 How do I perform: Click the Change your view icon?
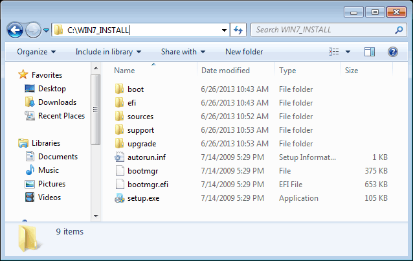pos(334,52)
